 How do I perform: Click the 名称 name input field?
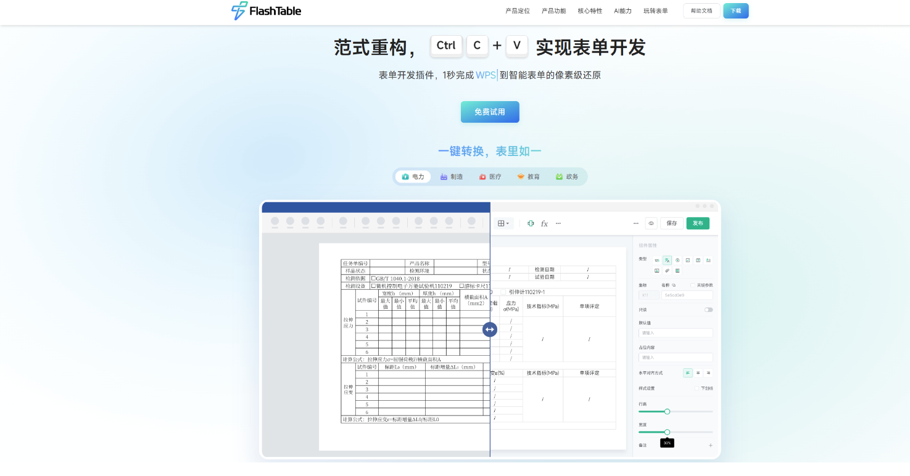coord(687,295)
